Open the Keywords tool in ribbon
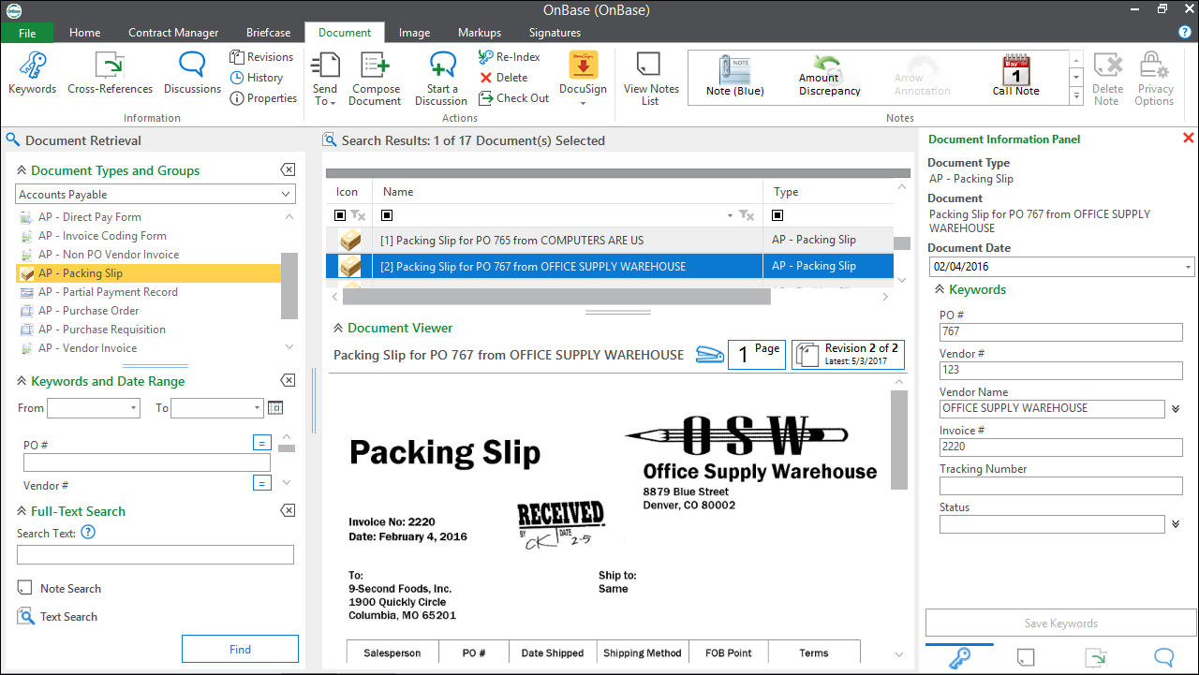Screen dimensions: 1199x675 click(x=33, y=74)
